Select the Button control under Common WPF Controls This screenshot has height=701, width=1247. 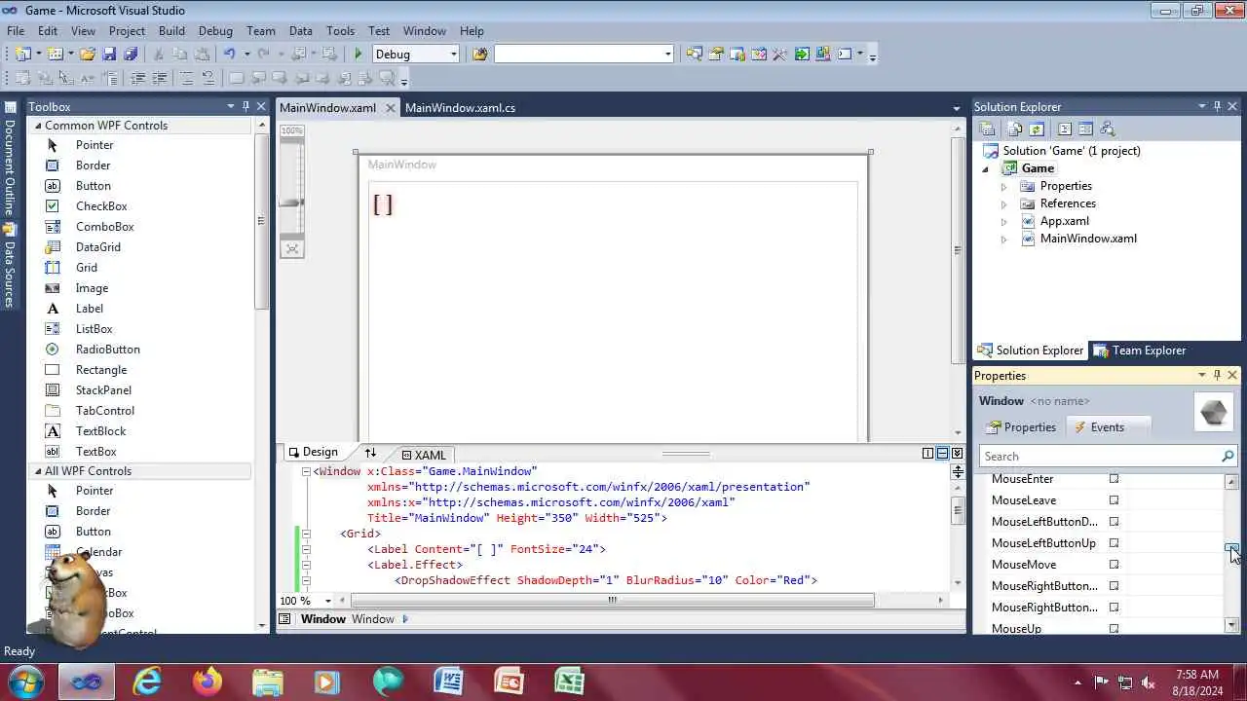point(94,186)
